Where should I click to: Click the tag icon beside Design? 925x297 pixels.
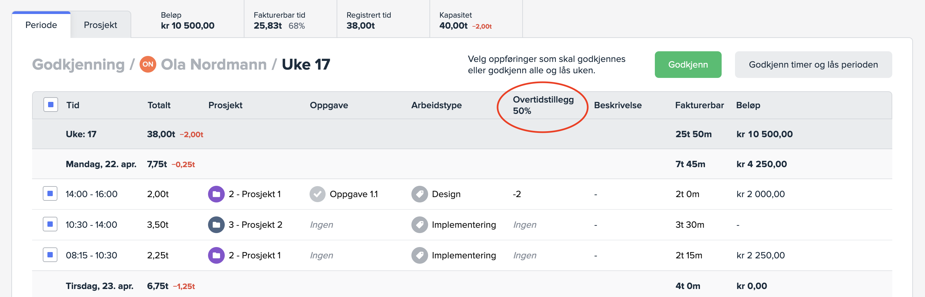coord(419,194)
